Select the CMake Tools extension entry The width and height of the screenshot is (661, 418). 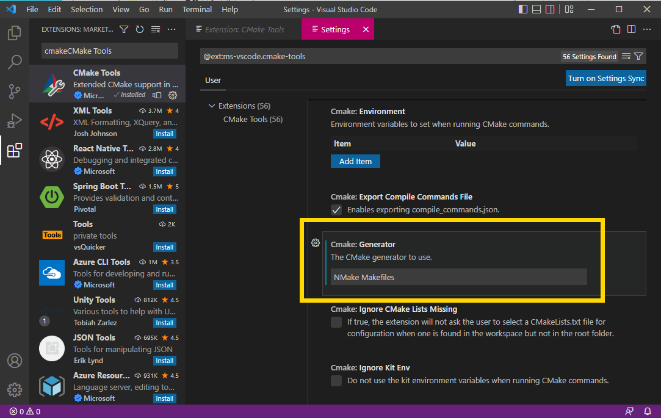pyautogui.click(x=107, y=84)
